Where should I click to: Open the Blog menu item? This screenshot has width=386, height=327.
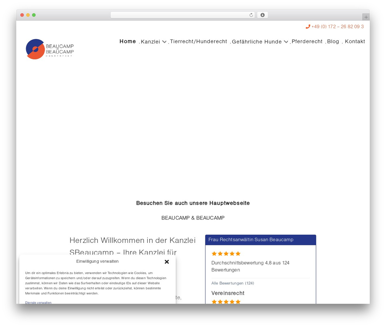(333, 41)
